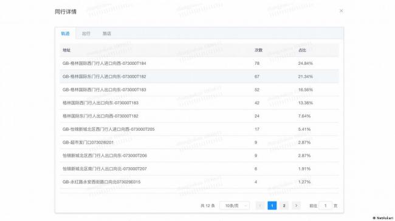Click the 地址 column header
The image size is (395, 221).
(x=66, y=50)
